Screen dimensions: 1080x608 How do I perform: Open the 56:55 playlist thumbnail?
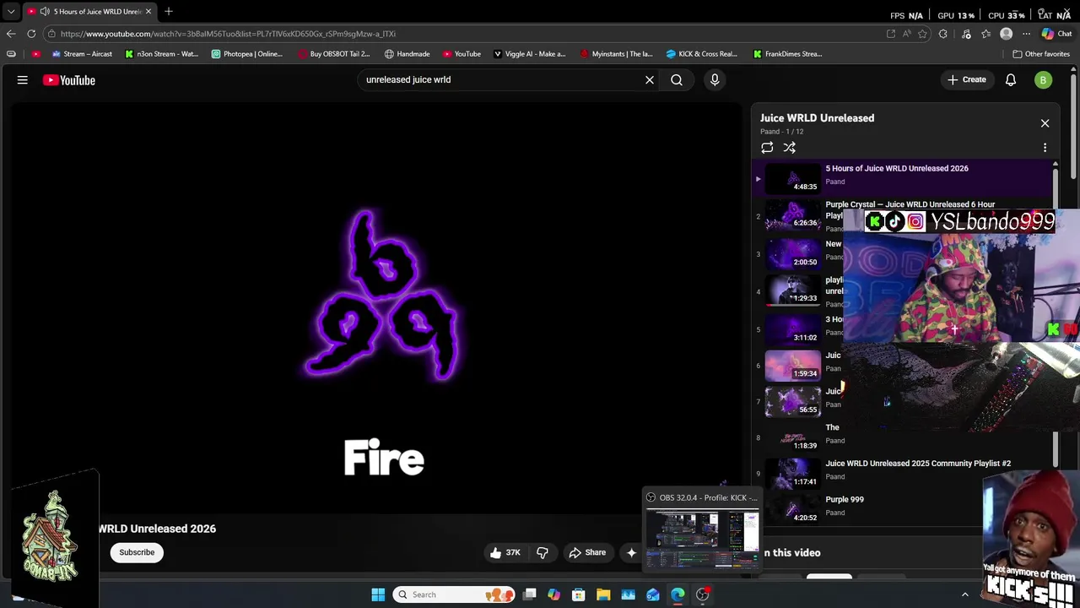792,401
